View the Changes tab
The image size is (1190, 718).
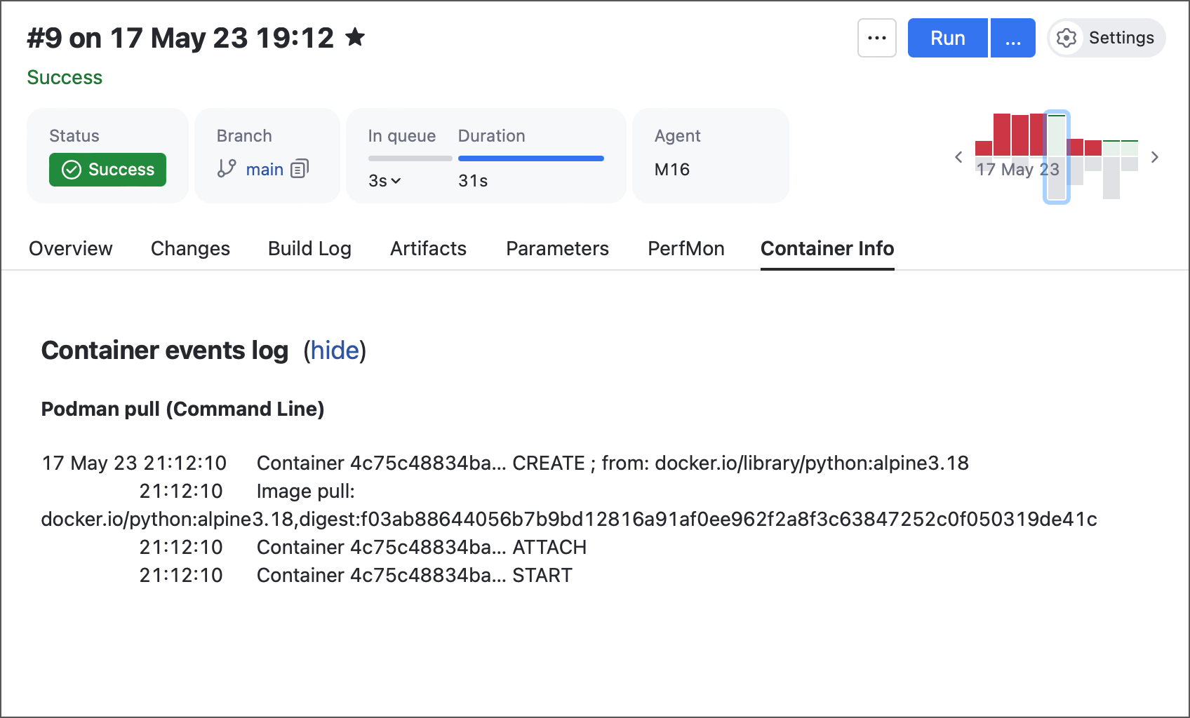point(190,248)
